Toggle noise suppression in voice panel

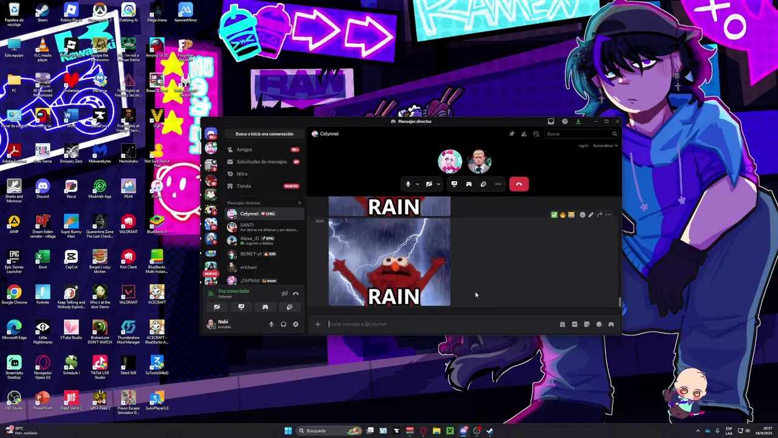284,294
